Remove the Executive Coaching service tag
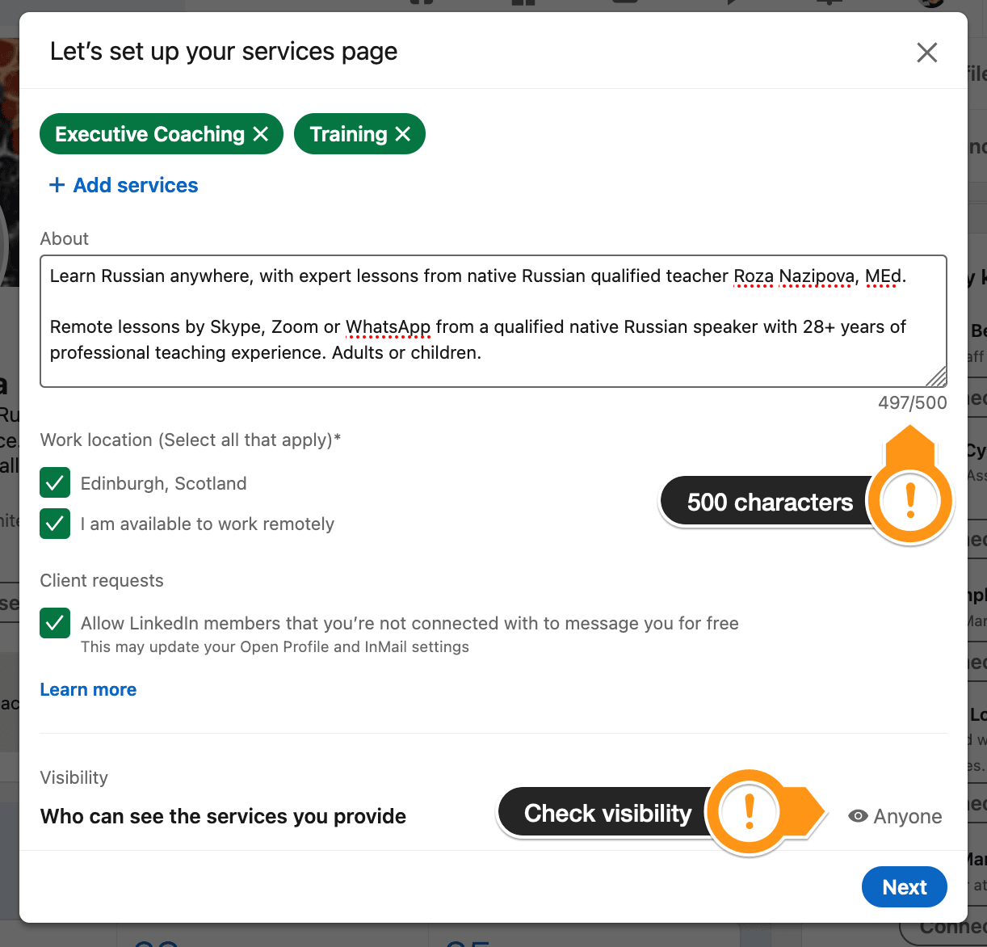Image resolution: width=987 pixels, height=947 pixels. click(260, 134)
